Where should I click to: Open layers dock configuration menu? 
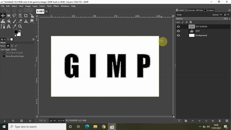(229, 10)
